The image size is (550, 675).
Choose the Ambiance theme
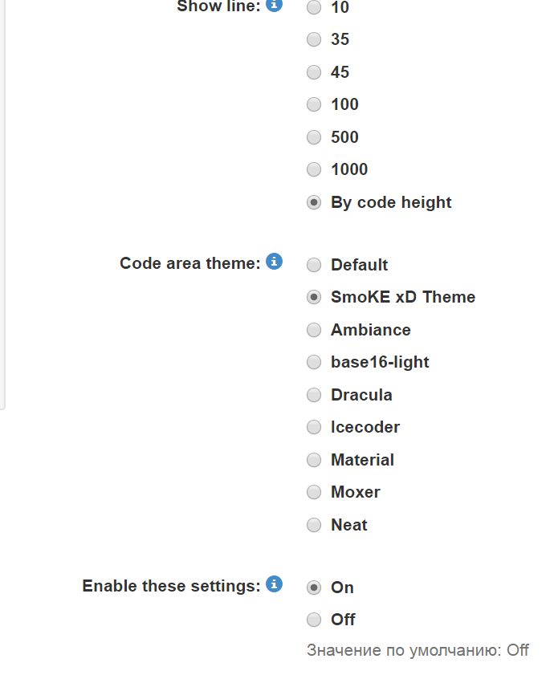313,329
